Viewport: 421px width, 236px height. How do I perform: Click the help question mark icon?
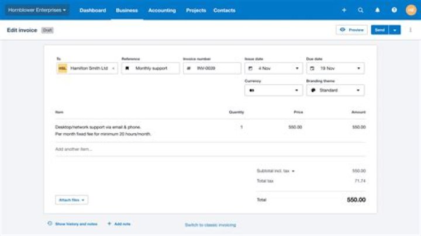(x=394, y=10)
